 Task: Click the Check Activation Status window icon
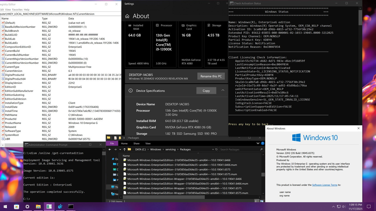[x=231, y=4]
